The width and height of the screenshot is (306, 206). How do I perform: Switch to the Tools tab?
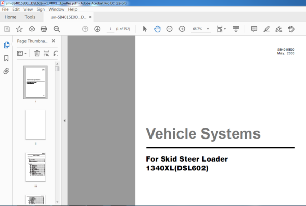30,17
